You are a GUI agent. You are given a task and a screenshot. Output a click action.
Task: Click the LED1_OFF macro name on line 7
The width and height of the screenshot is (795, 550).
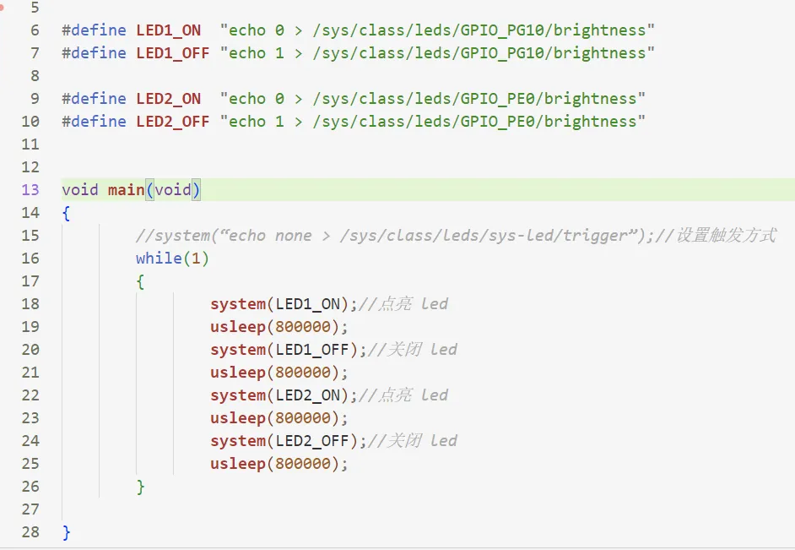coord(172,53)
